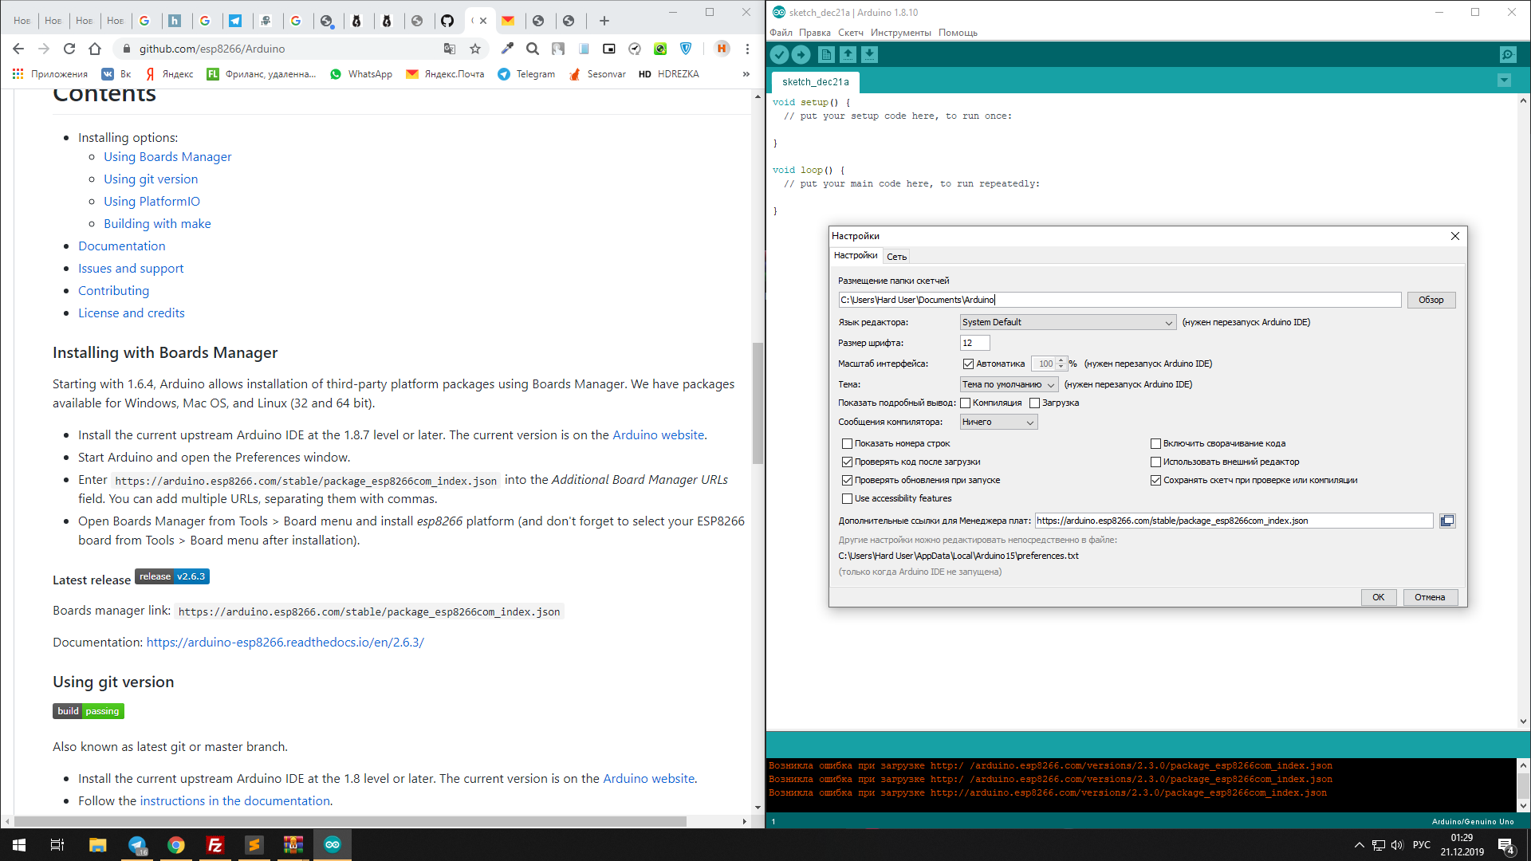
Task: Click the additional Boards Manager URLs field
Action: pyautogui.click(x=1234, y=521)
